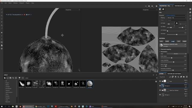Open the 2D viewport Roughness channel dropdown

(x=150, y=10)
